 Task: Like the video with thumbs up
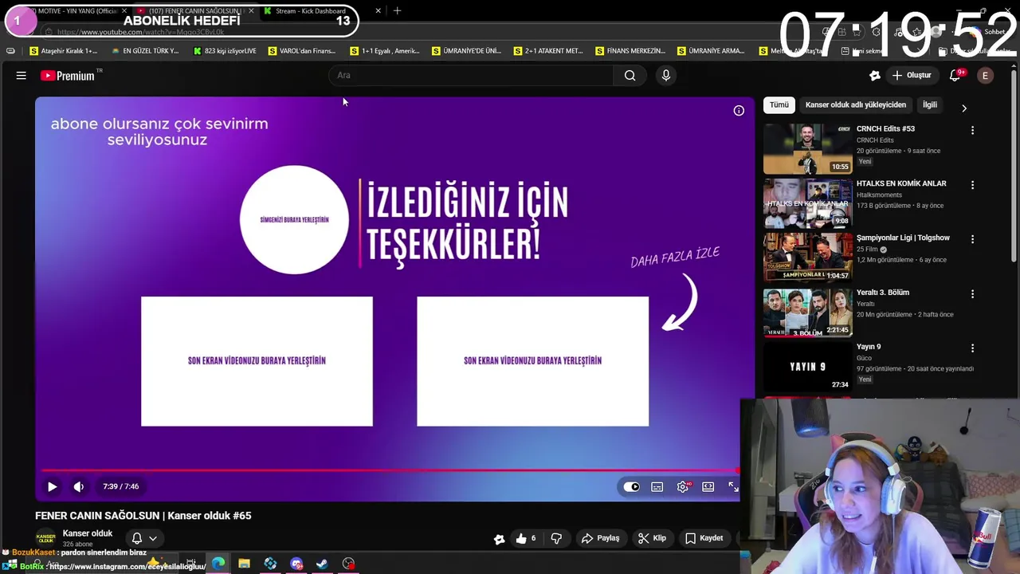tap(526, 538)
